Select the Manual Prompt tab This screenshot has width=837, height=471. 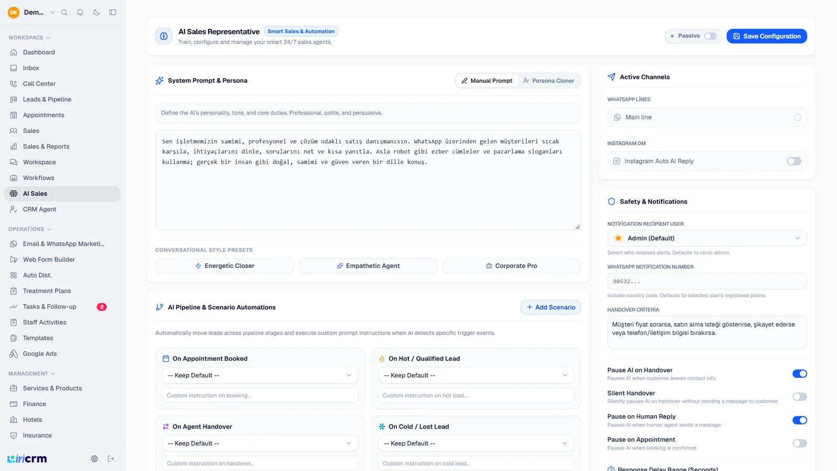[x=487, y=81]
